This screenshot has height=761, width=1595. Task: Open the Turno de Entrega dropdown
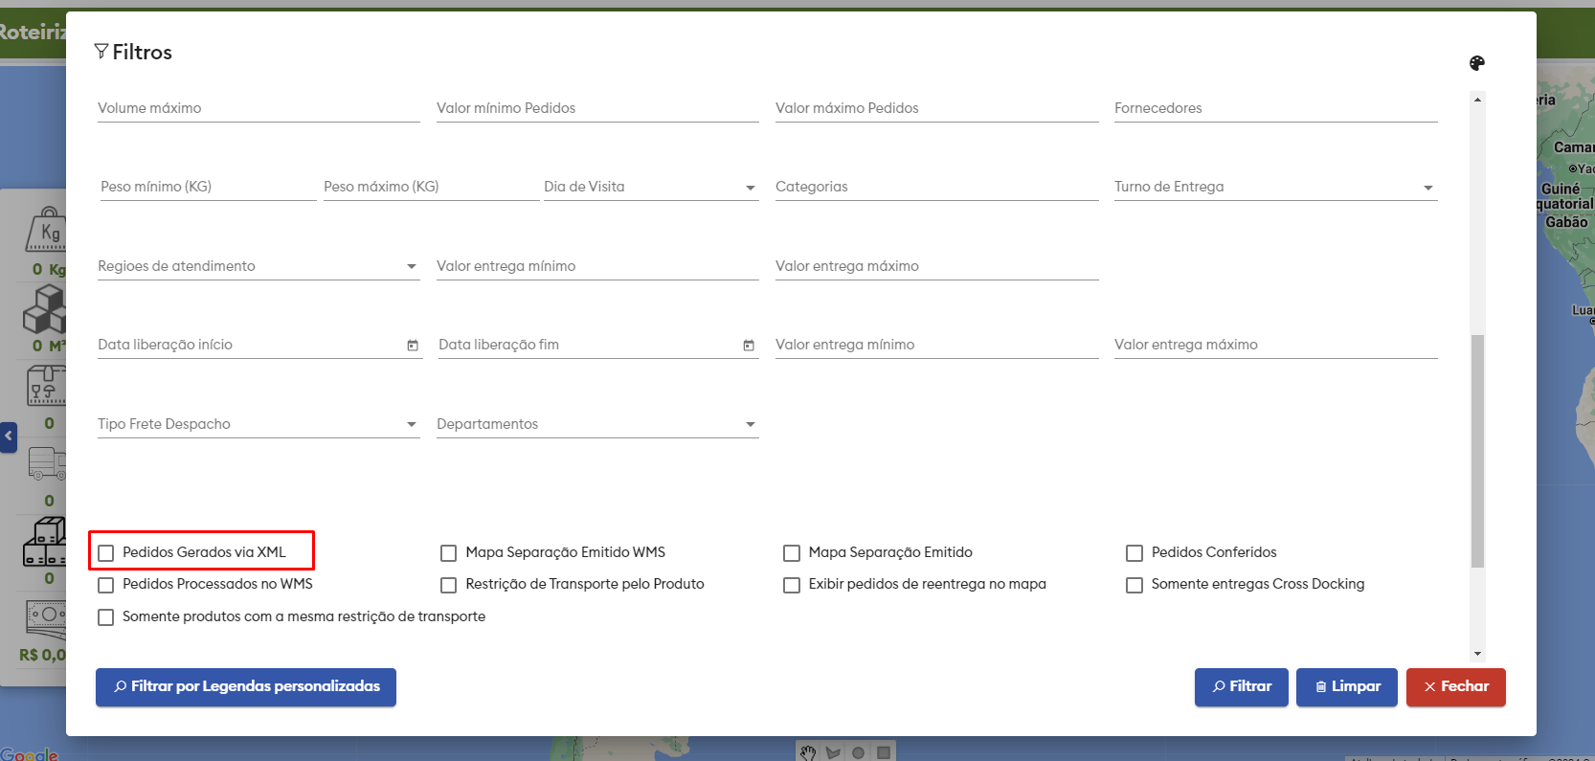1428,188
